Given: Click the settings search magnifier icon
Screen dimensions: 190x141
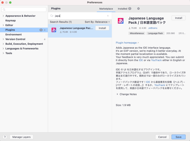Looking at the screenshot, I should [x=4, y=10].
